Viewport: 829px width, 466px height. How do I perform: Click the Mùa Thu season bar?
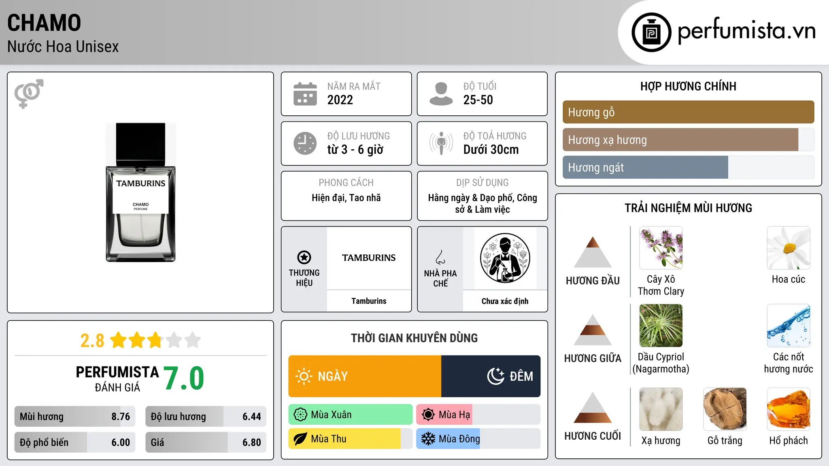351,439
